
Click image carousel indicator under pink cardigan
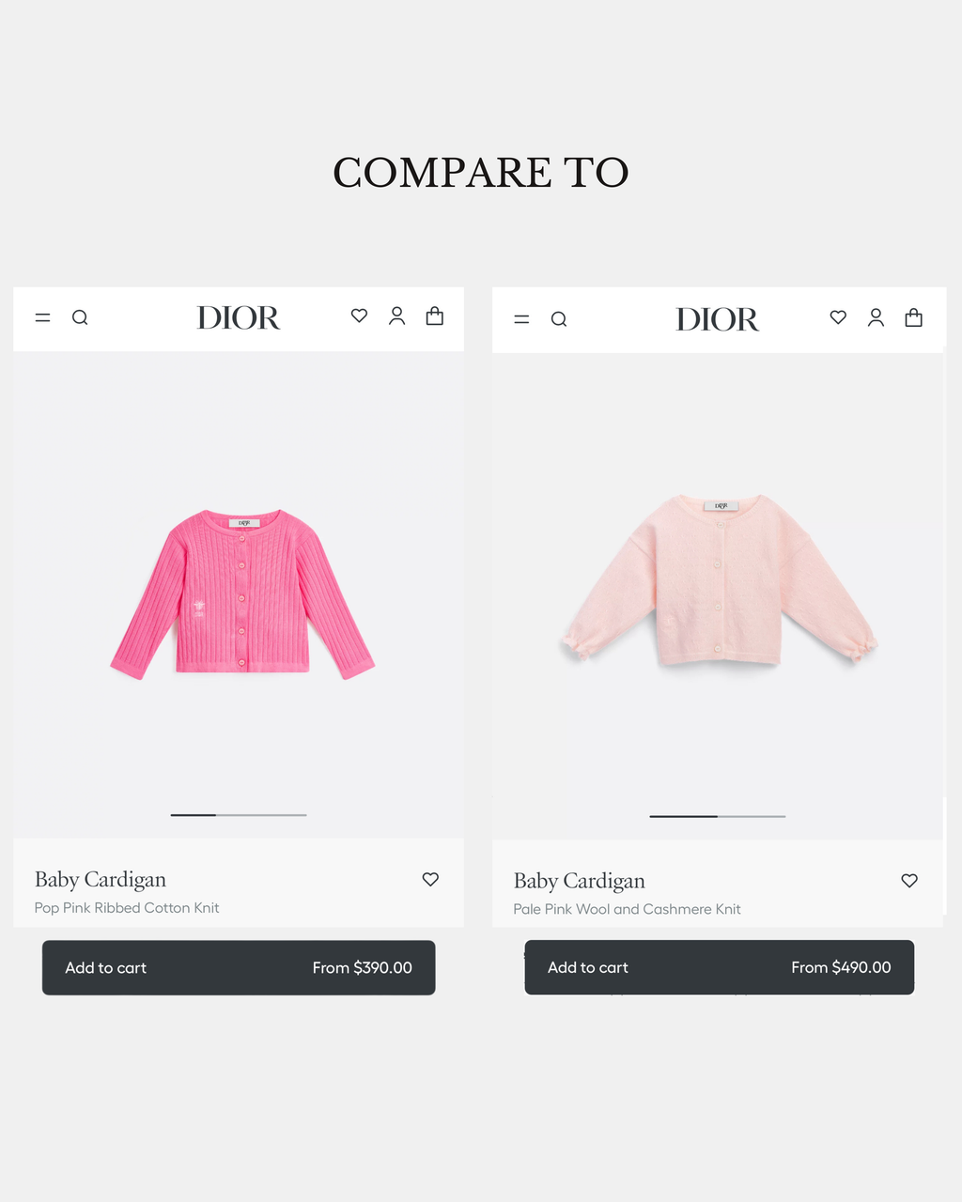[239, 815]
